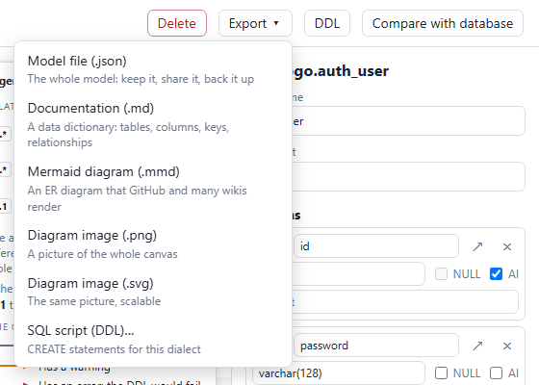
Task: Click the auth_user table heading
Action: point(341,71)
